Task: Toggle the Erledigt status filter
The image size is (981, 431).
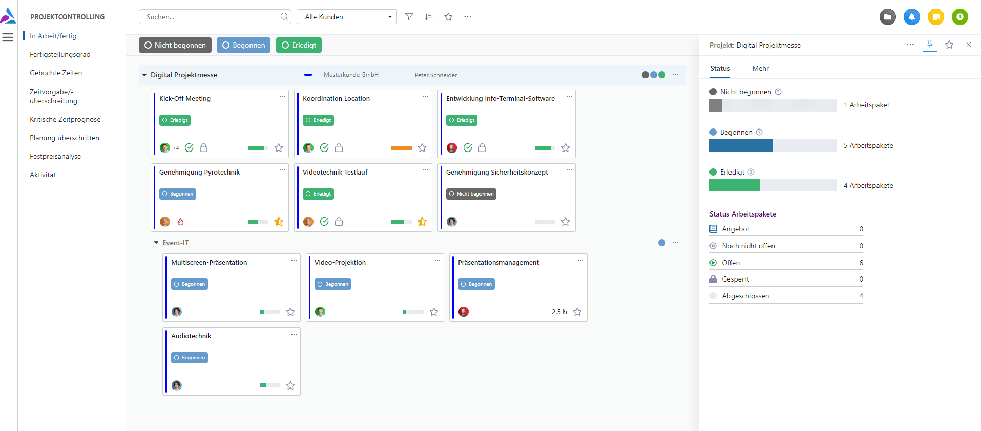Action: [x=299, y=45]
